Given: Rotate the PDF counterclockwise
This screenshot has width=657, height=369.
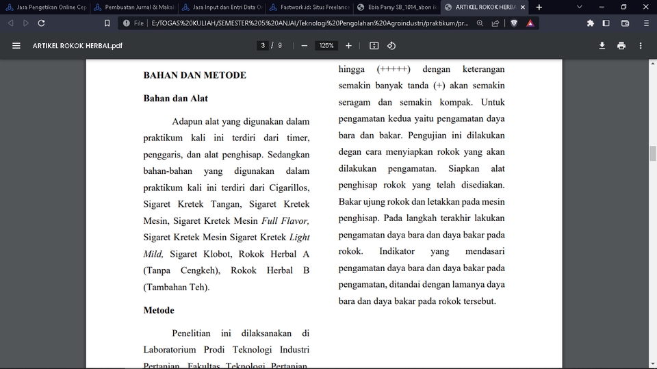Looking at the screenshot, I should [391, 46].
